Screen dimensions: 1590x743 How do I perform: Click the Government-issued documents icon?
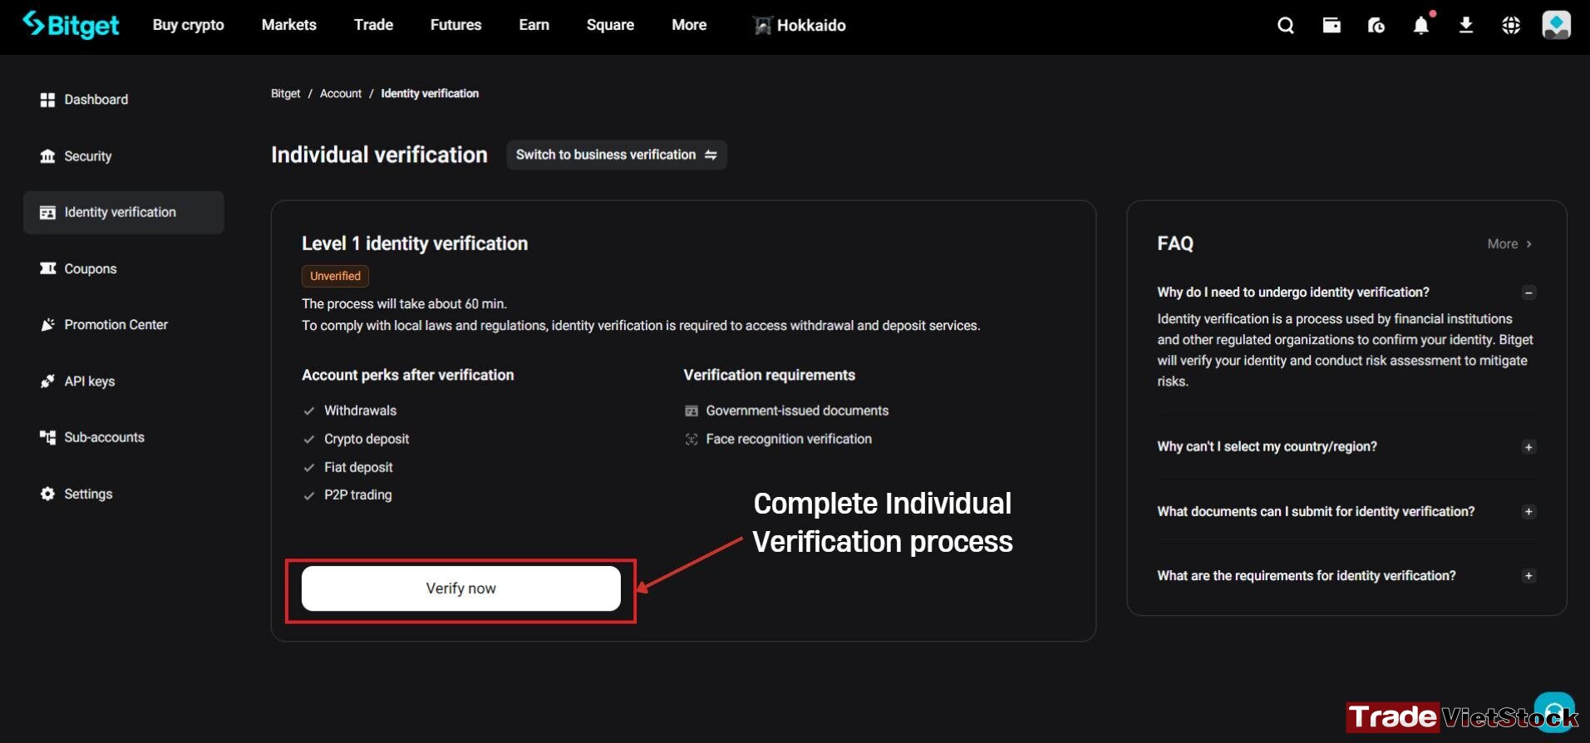[692, 411]
